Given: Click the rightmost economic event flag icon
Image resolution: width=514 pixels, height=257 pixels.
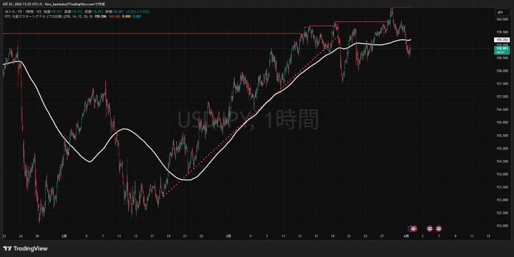Looking at the screenshot, I should pos(439,229).
